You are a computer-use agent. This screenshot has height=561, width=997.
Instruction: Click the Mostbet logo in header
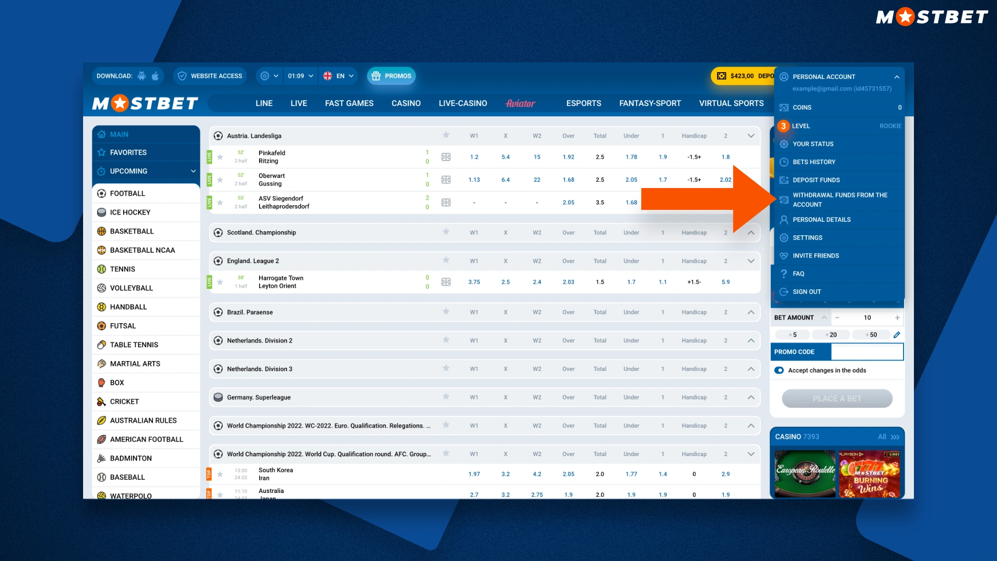tap(145, 103)
